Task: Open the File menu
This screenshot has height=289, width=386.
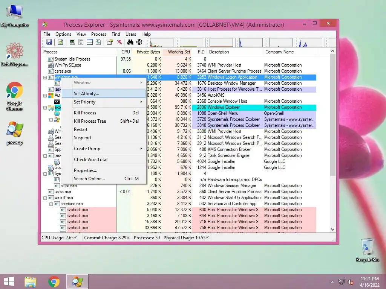Action: (47, 34)
